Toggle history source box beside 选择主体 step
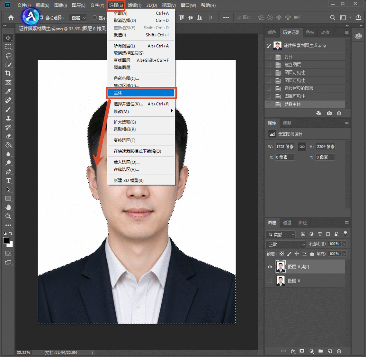Image resolution: width=366 pixels, height=357 pixels. [x=269, y=104]
